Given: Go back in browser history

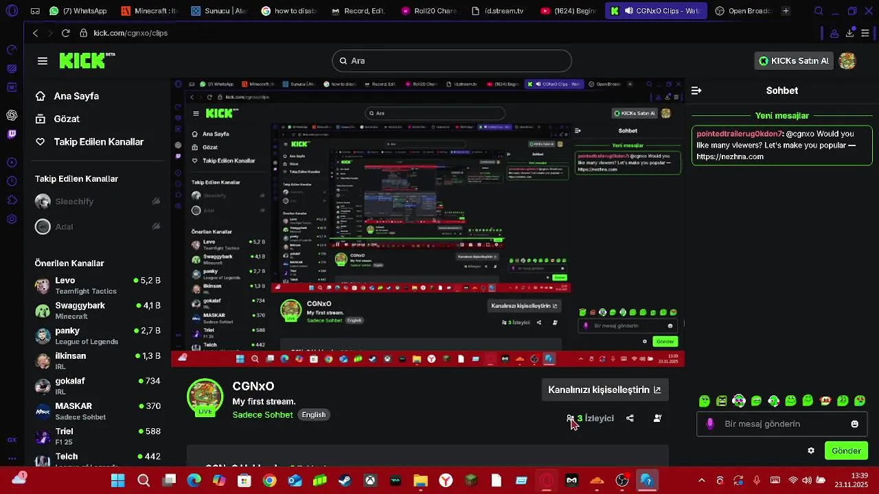Looking at the screenshot, I should 35,33.
